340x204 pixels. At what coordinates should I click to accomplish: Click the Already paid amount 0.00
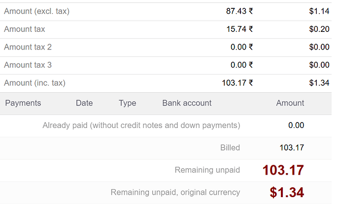[296, 125]
